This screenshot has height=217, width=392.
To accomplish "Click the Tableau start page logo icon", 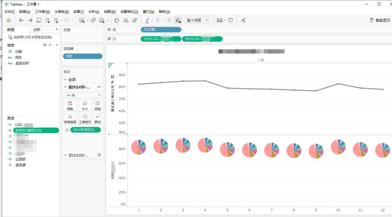I will (x=9, y=20).
